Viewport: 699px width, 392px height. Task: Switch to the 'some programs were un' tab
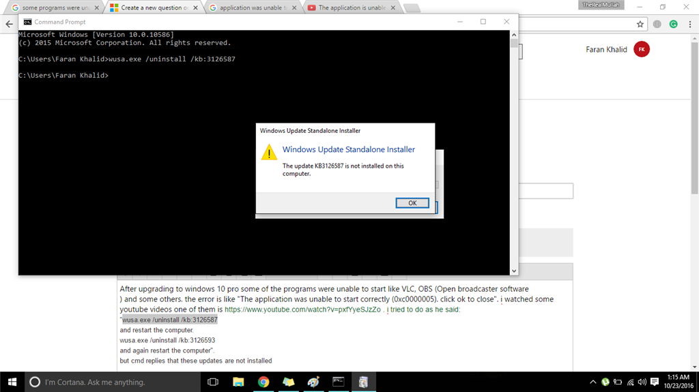point(56,7)
